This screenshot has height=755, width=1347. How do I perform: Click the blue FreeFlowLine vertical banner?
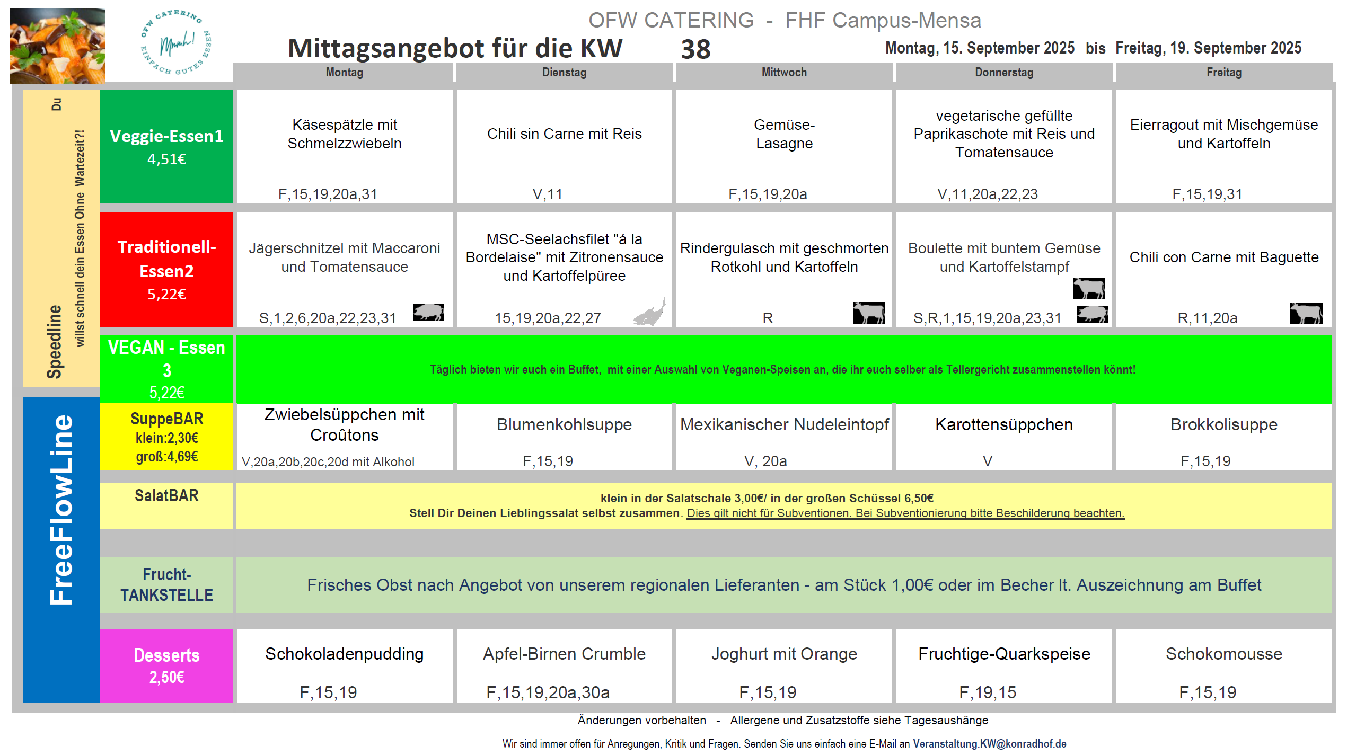[61, 550]
